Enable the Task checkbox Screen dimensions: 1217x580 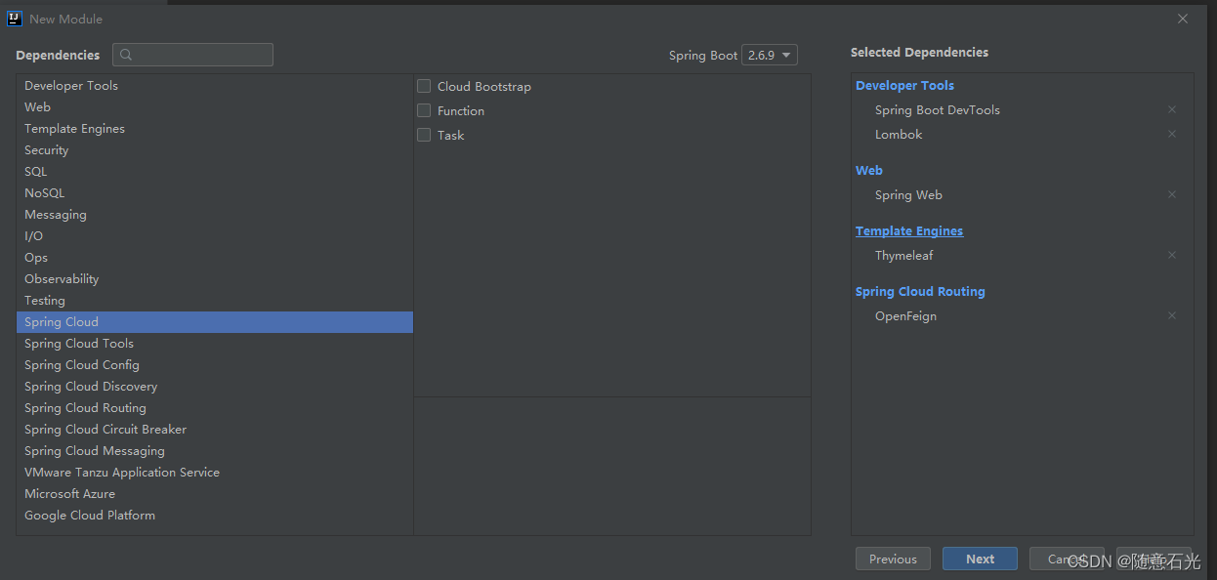424,135
